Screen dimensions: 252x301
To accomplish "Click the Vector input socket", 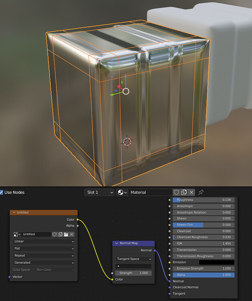I will point(9,277).
